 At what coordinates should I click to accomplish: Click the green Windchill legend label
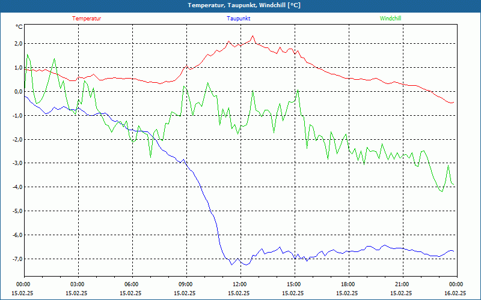click(x=390, y=19)
